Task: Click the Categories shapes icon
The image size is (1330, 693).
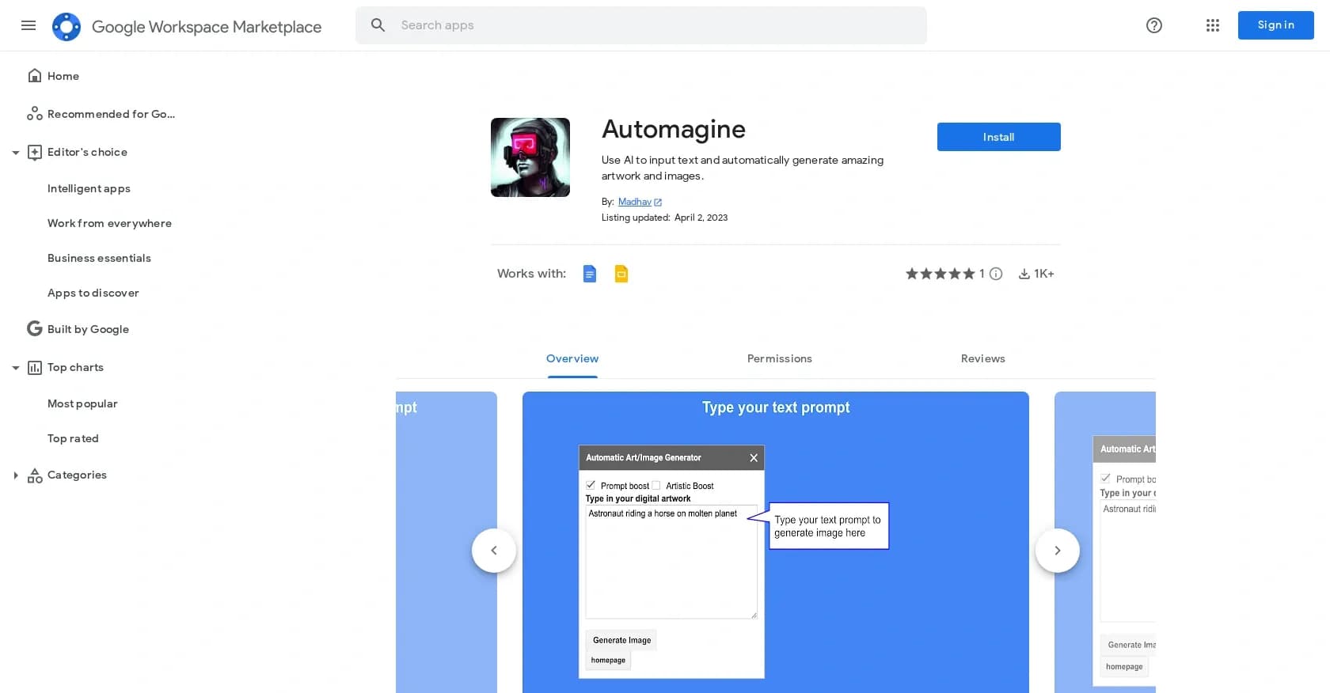Action: [x=35, y=475]
